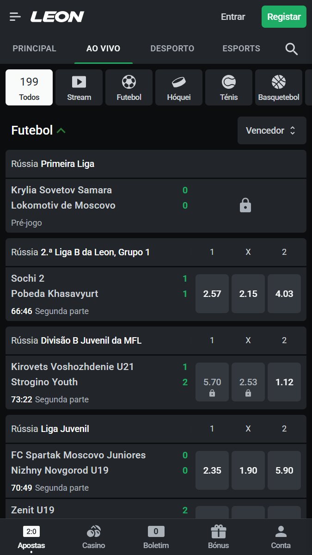The height and width of the screenshot is (555, 312).
Task: Open the Boletim bet slip
Action: point(156,536)
